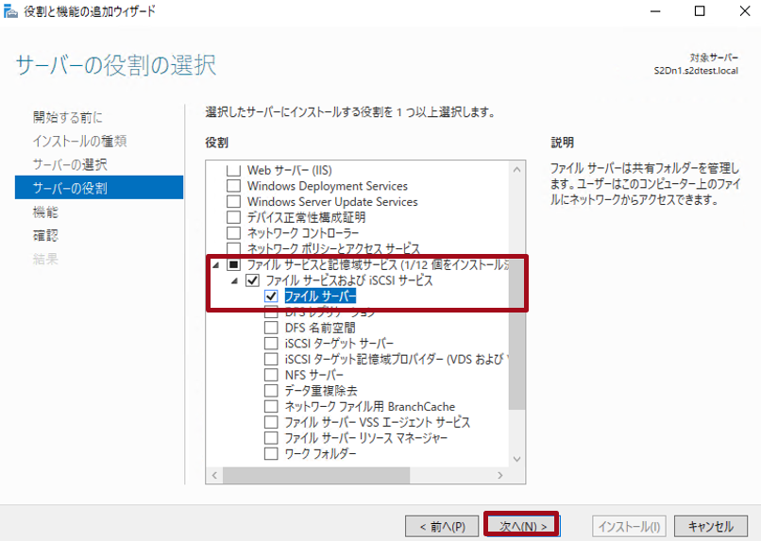Uncheck the ファイル サーバー checkbox

click(271, 296)
